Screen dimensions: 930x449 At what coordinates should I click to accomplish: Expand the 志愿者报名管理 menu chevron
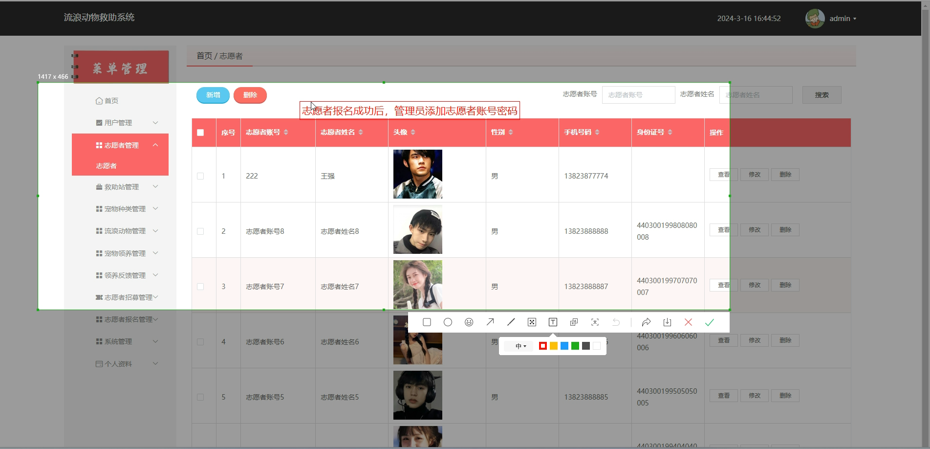[155, 319]
